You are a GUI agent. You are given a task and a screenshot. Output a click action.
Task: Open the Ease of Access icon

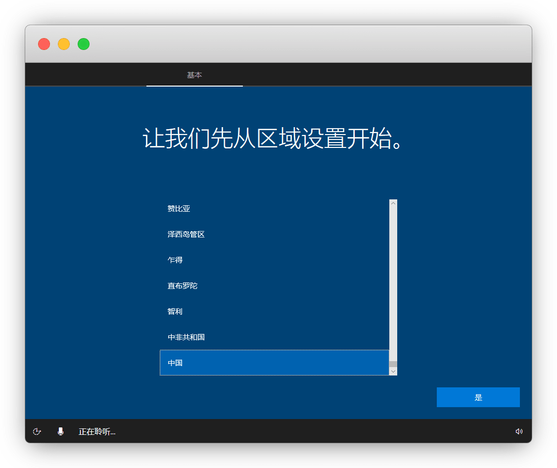37,431
